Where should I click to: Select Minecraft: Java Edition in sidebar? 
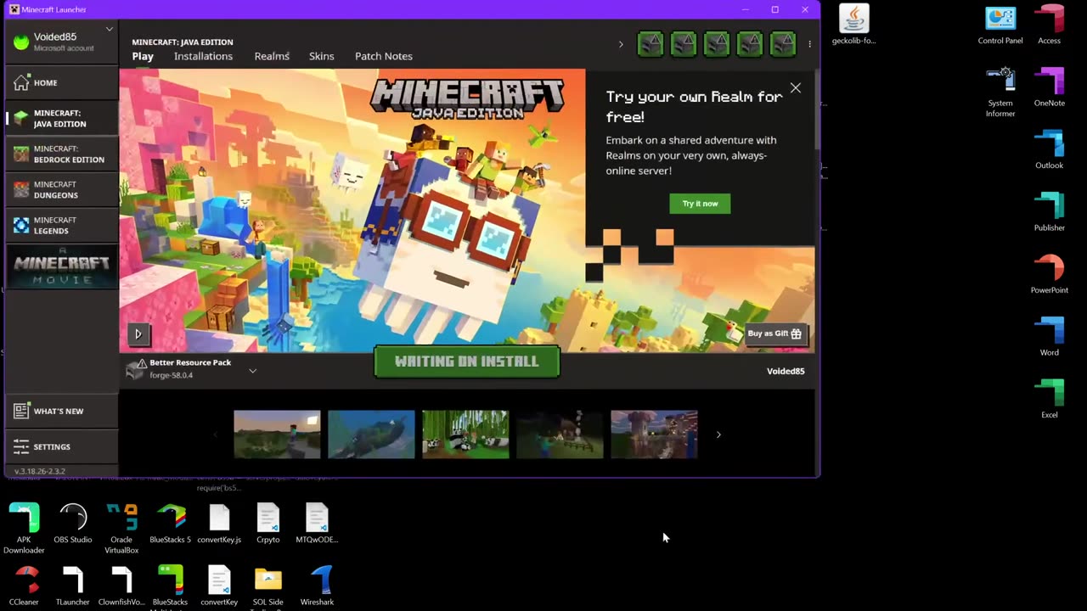61,118
